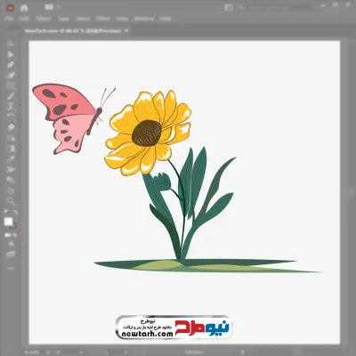Open the Effect menu
Viewport: 356px width, 356px height.
pos(103,19)
